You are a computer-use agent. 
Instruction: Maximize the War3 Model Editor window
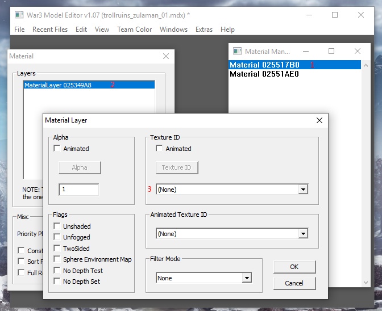pyautogui.click(x=335, y=15)
